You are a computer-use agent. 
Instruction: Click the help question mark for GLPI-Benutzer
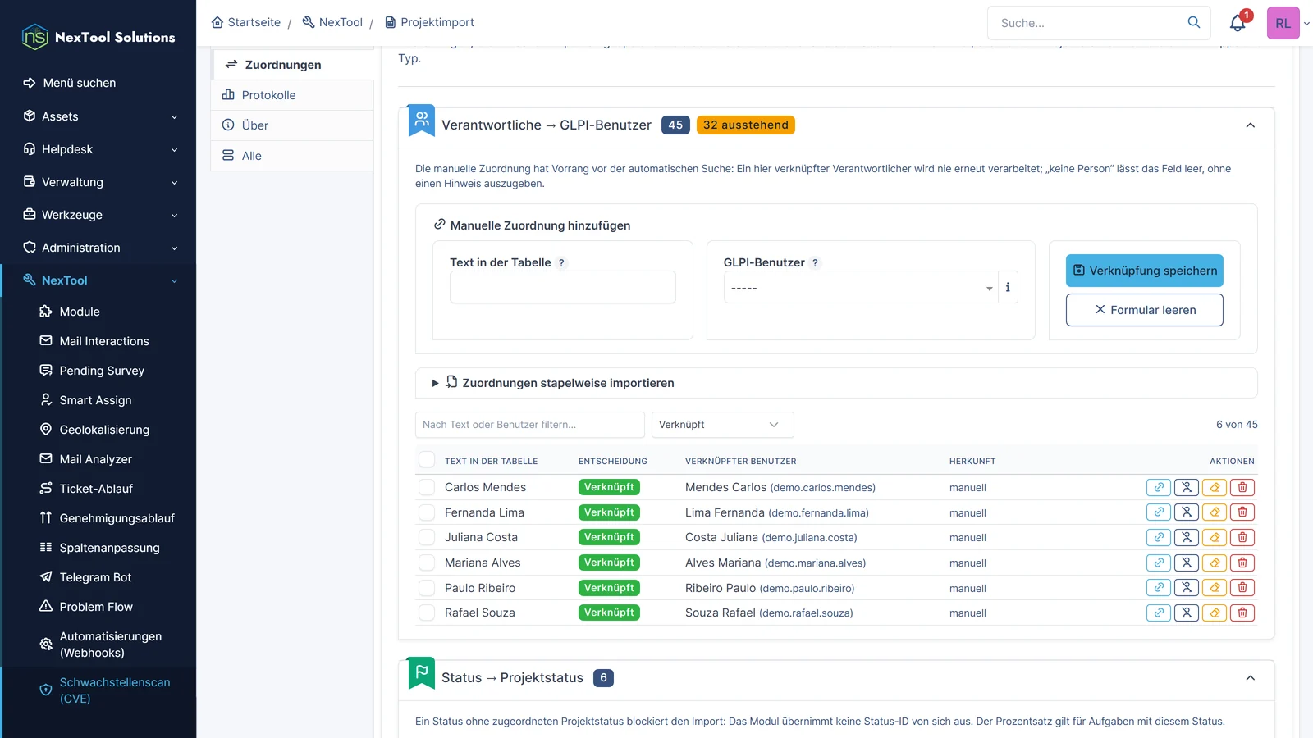coord(815,263)
